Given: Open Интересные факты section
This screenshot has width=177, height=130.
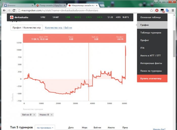Looking at the screenshot, I should [152, 63].
